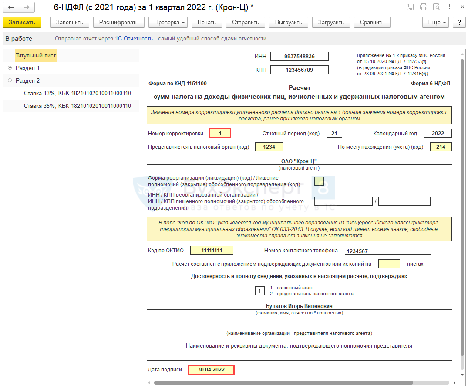The image size is (468, 388).
Task: Follow the 1С-Отчетность hyperlink
Action: click(134, 38)
